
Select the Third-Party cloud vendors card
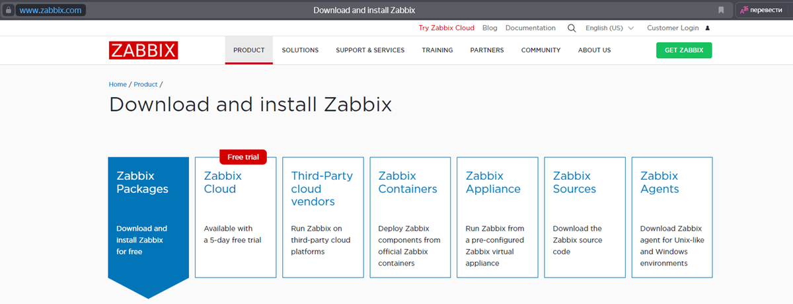323,217
